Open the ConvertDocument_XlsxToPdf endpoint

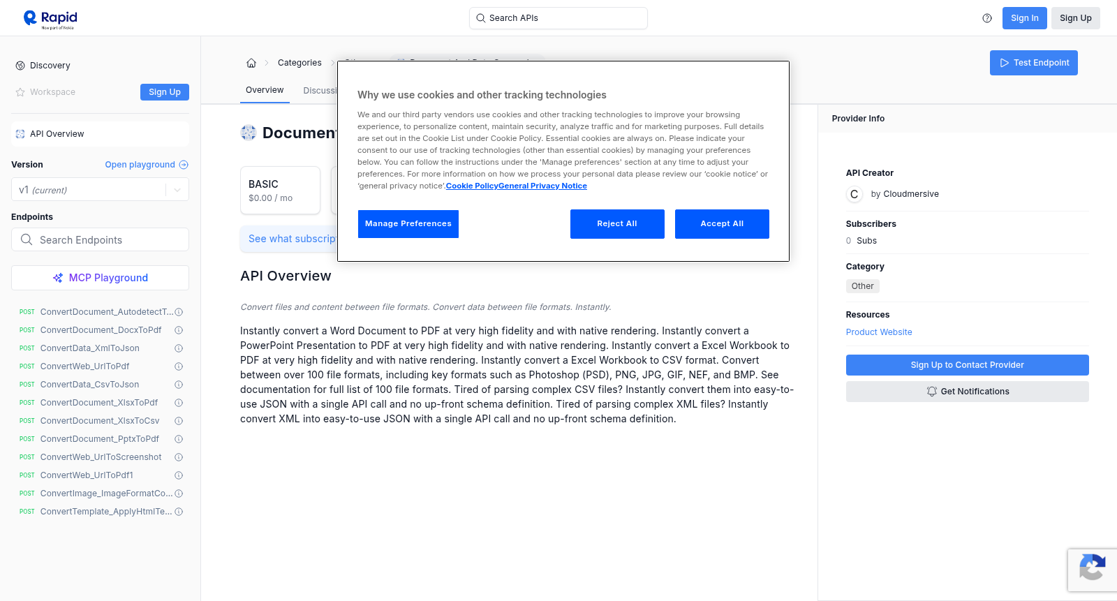tap(100, 403)
